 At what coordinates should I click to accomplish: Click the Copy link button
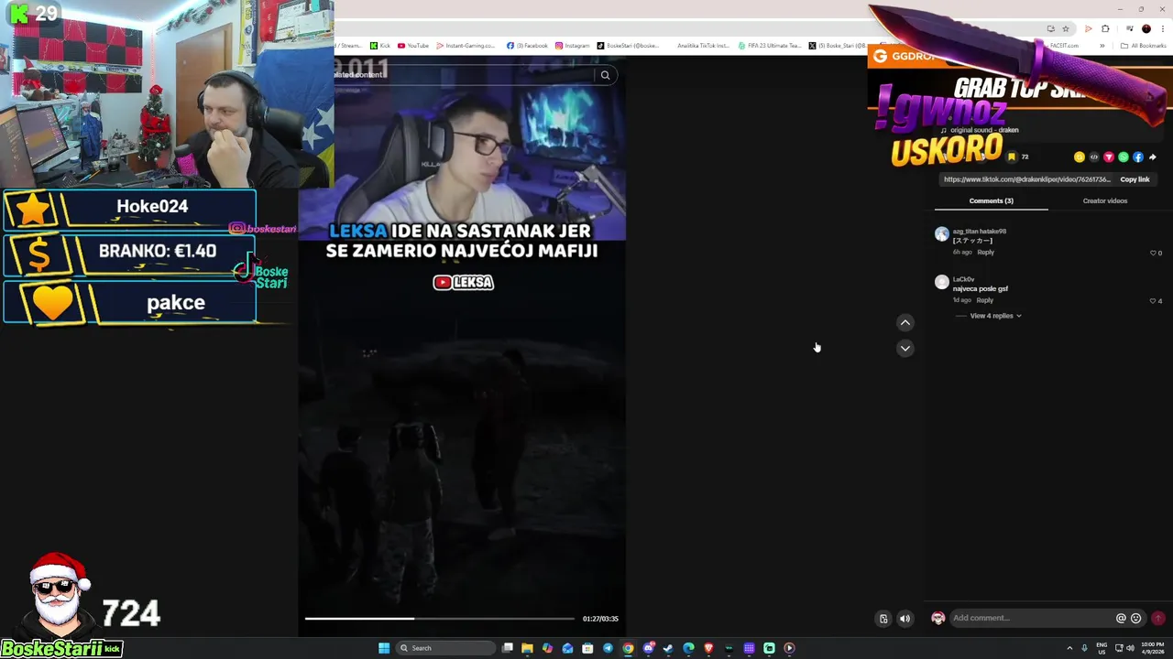tap(1135, 179)
